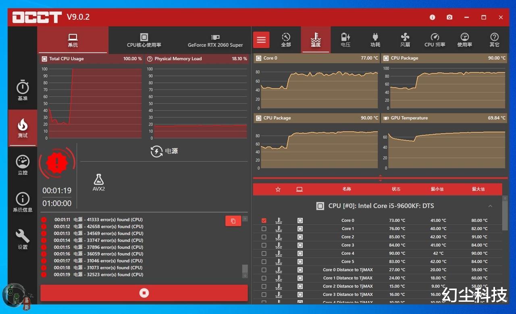Open the 监控 monitoring section
The image size is (516, 314).
pyautogui.click(x=23, y=165)
